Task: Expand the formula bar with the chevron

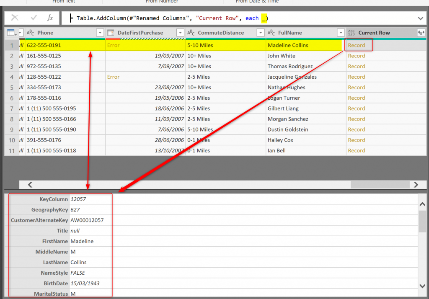Action: pyautogui.click(x=421, y=18)
